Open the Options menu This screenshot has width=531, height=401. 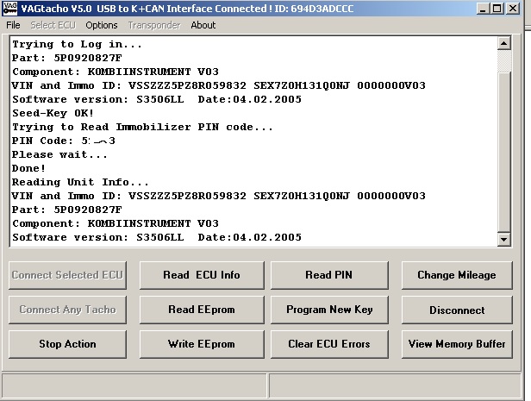pos(101,25)
